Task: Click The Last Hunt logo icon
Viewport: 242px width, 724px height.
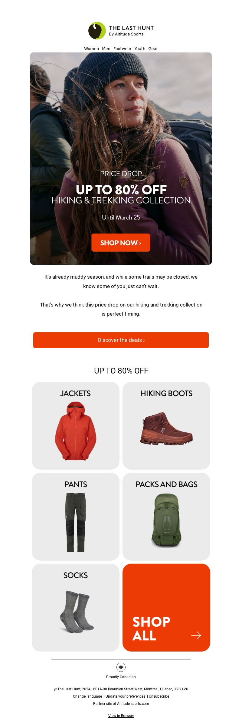Action: (97, 31)
